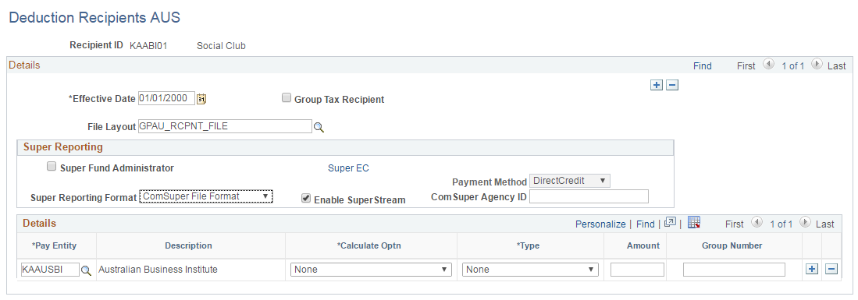Viewport: 858px width, 300px height.
Task: Add a row to the Details grid
Action: pyautogui.click(x=813, y=269)
